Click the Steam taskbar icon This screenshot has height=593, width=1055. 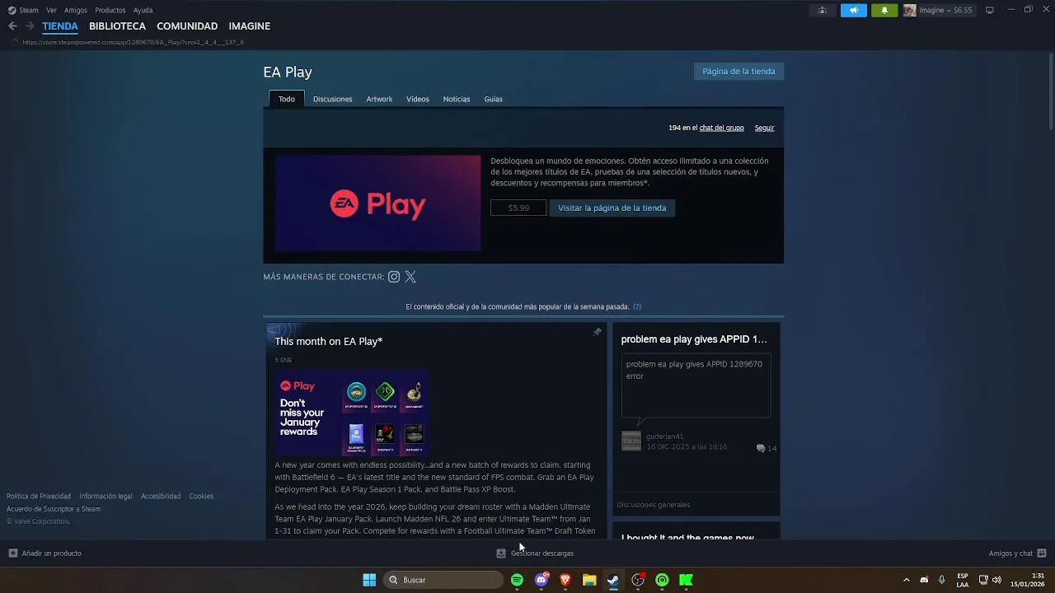tap(613, 580)
